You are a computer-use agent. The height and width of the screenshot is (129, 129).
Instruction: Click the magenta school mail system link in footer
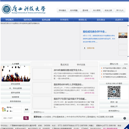pos(110,128)
